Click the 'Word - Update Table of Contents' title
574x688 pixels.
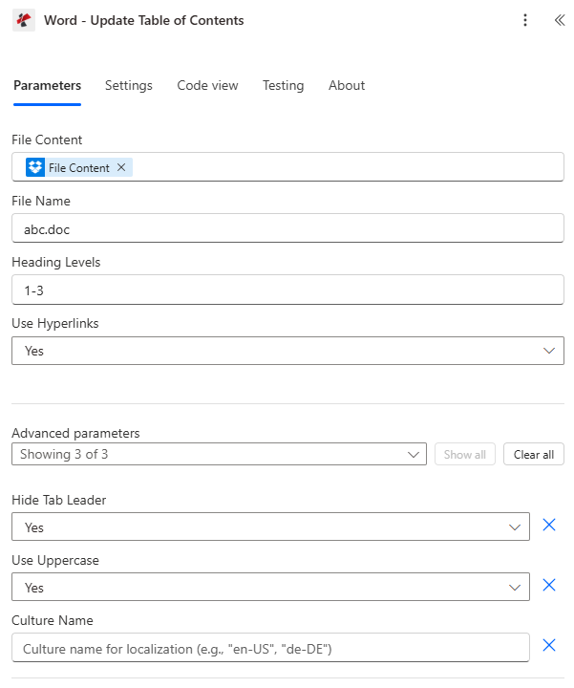click(144, 20)
